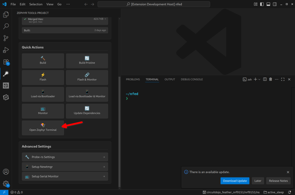The height and width of the screenshot is (195, 295).
Task: Click the errors and warnings status item
Action: tap(16, 192)
